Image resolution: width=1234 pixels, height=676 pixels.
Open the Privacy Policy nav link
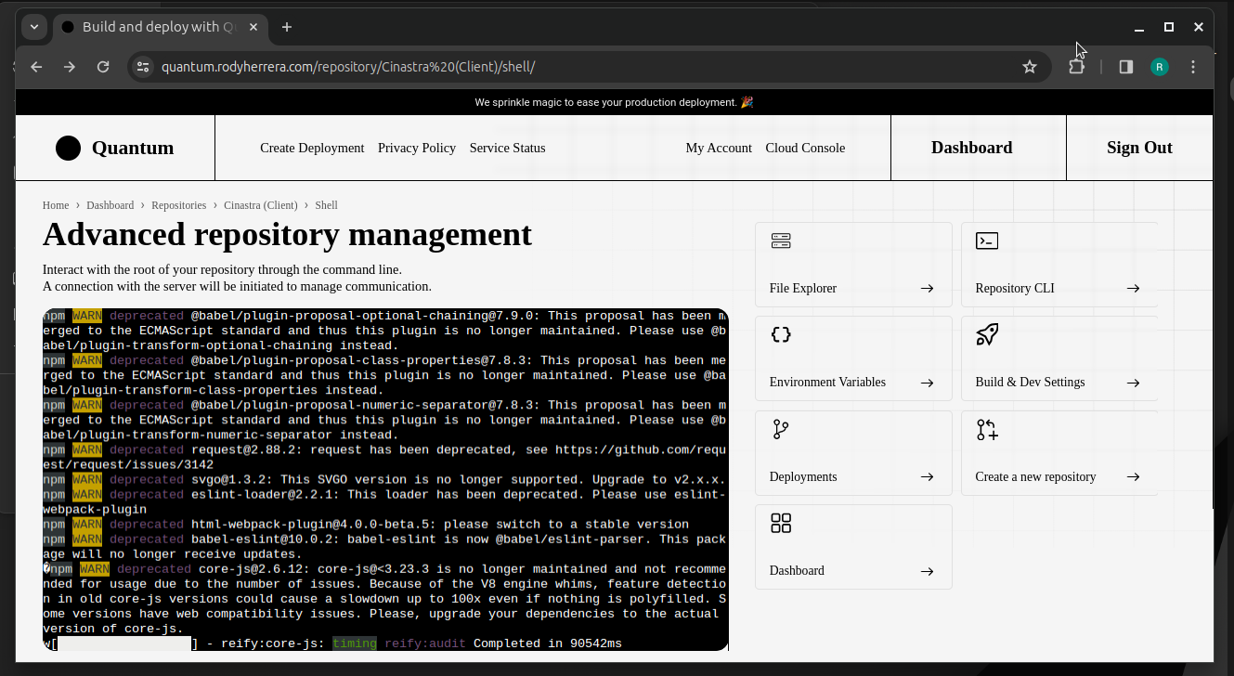point(417,148)
